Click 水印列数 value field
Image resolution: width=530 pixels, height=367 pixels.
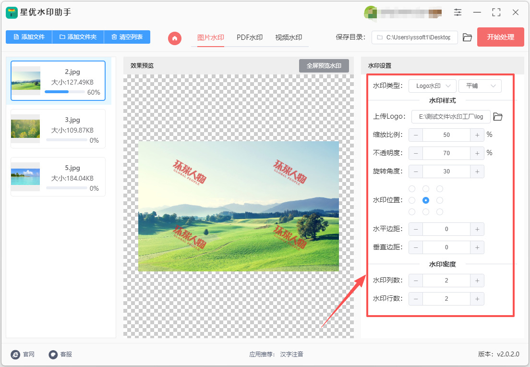[446, 281]
